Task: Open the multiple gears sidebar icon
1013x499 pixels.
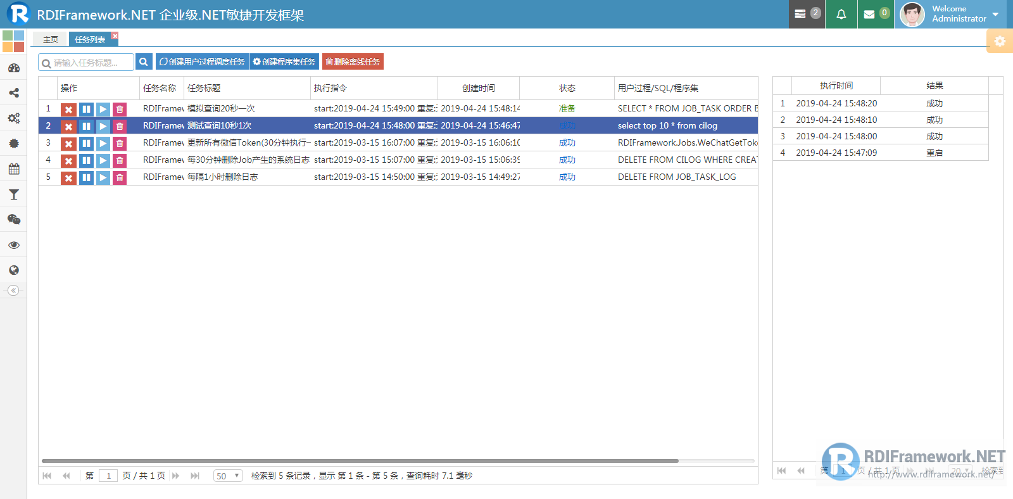Action: tap(13, 118)
